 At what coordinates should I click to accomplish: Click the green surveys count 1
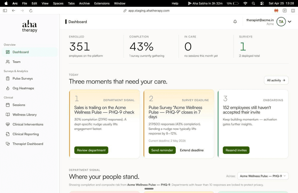tap(243, 47)
